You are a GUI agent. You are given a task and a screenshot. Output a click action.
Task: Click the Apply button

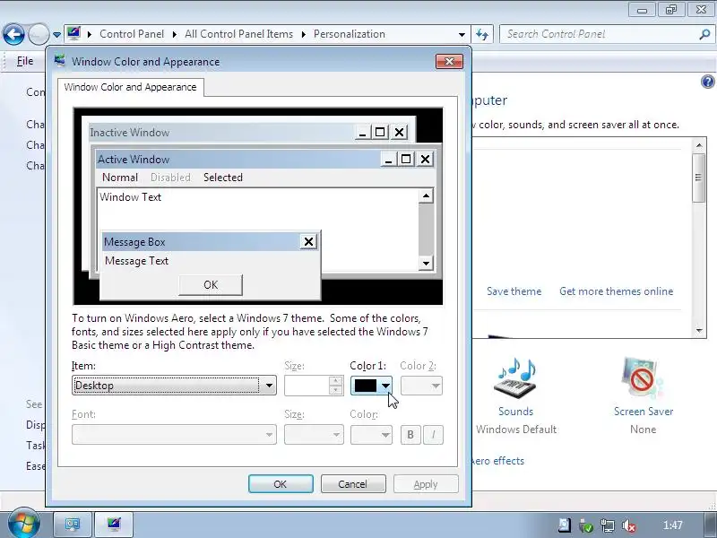click(426, 484)
